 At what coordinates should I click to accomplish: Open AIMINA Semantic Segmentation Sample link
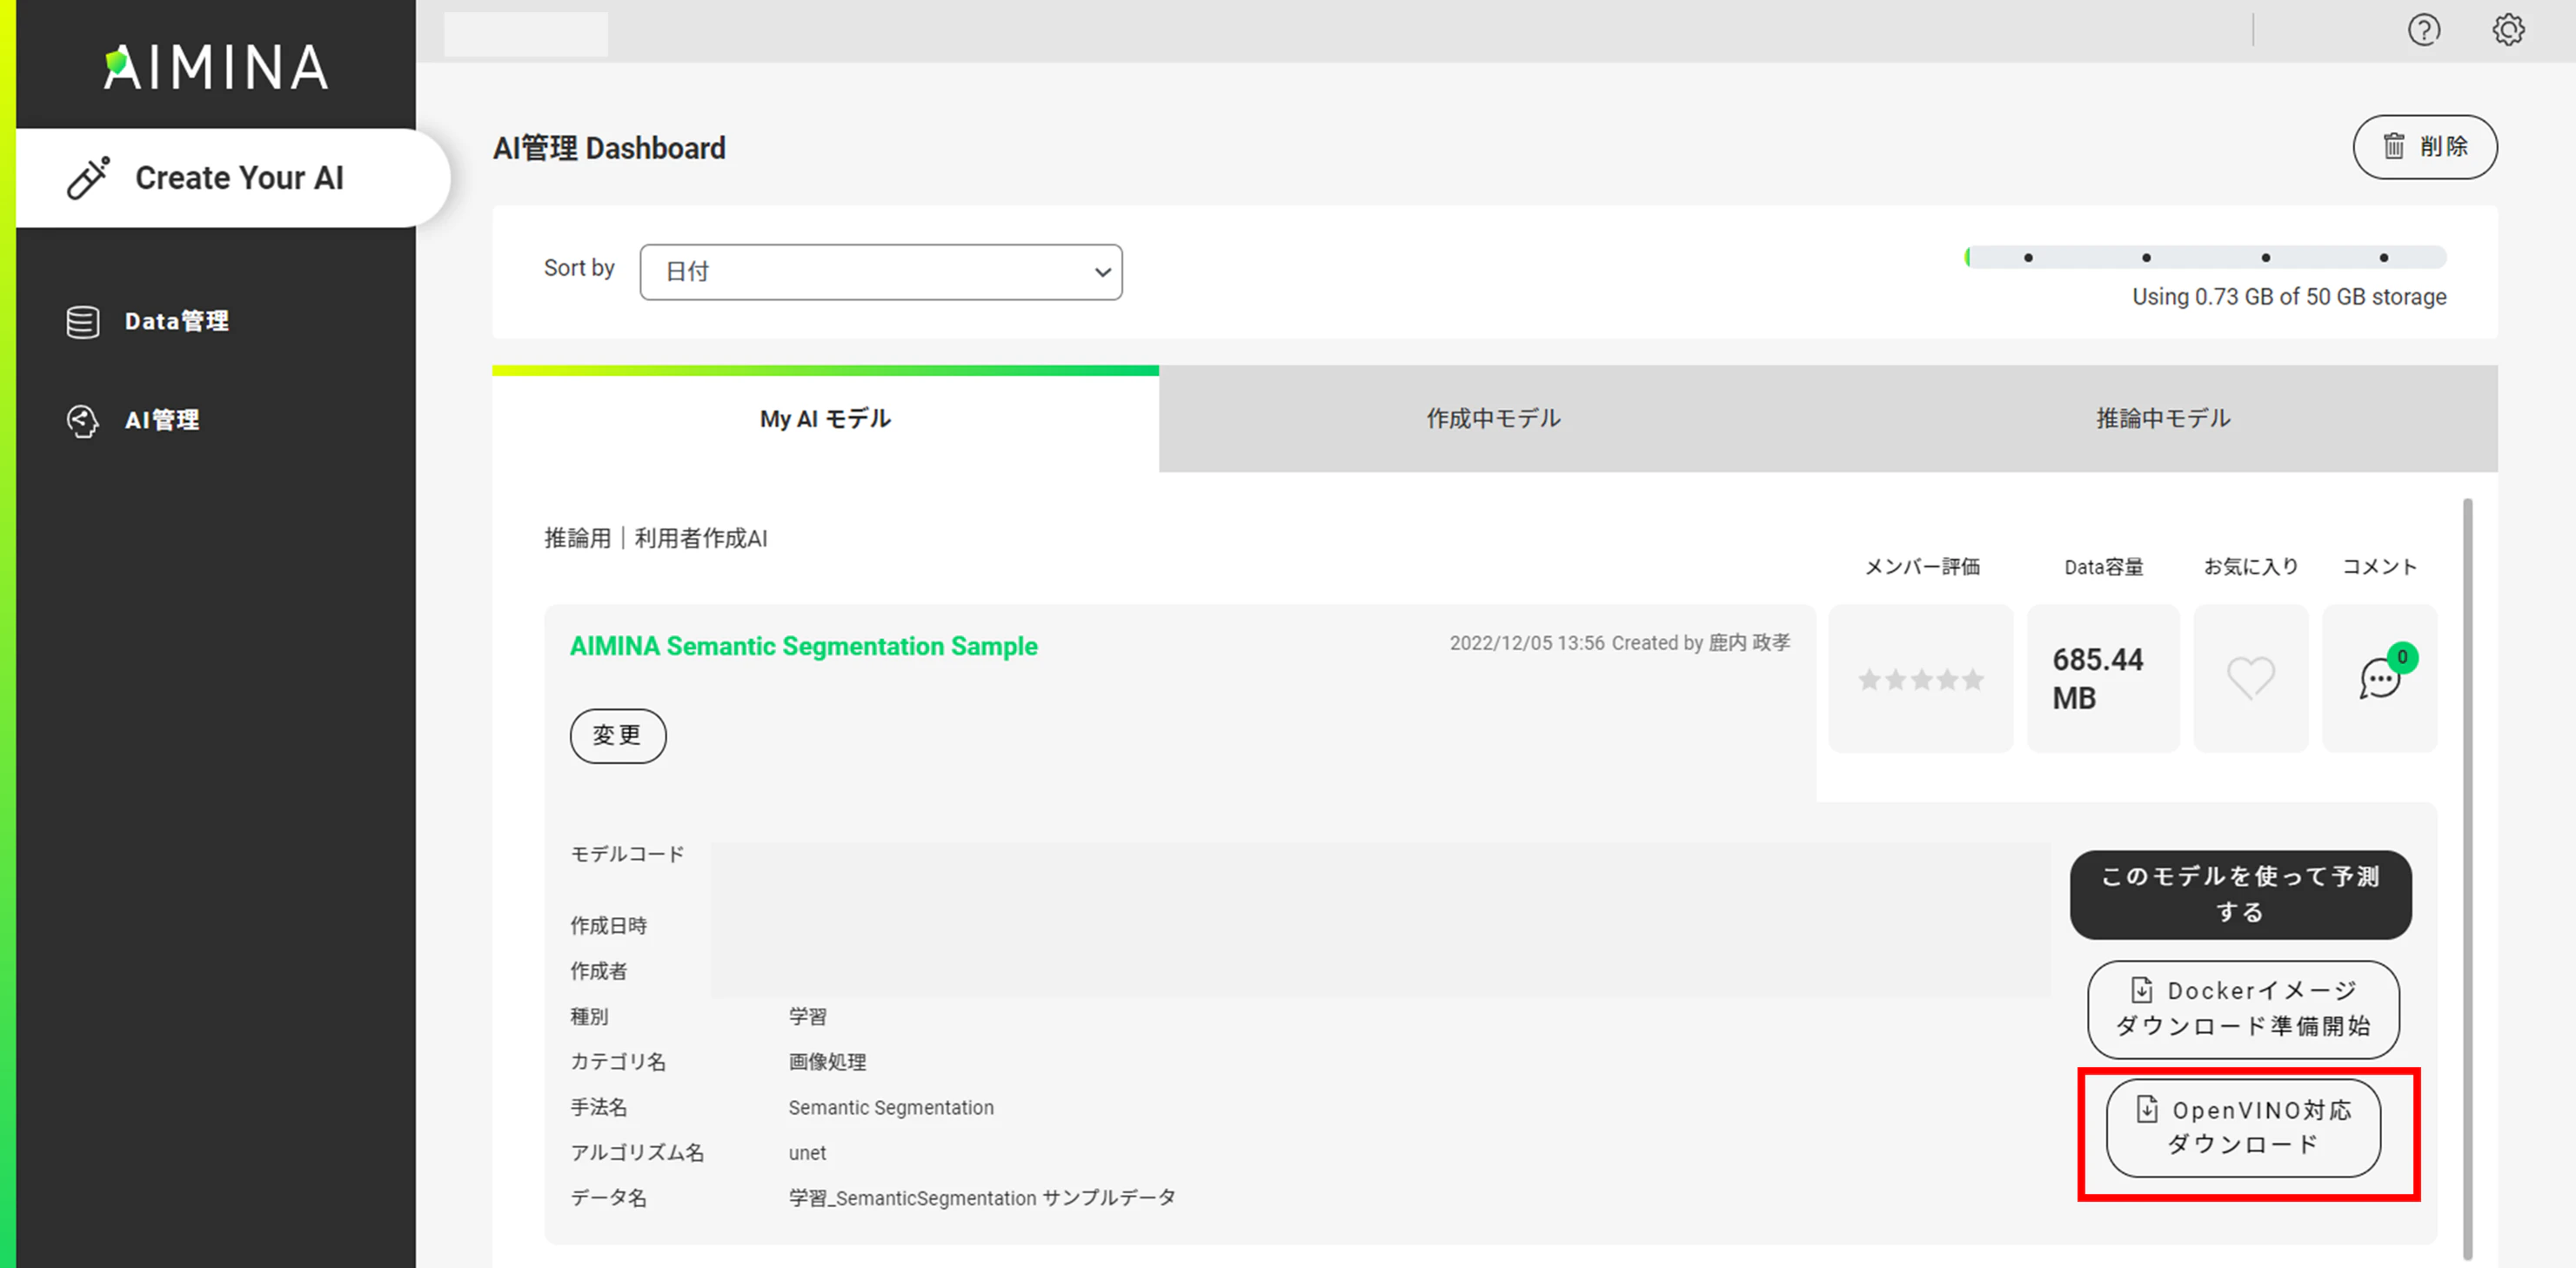click(x=803, y=646)
